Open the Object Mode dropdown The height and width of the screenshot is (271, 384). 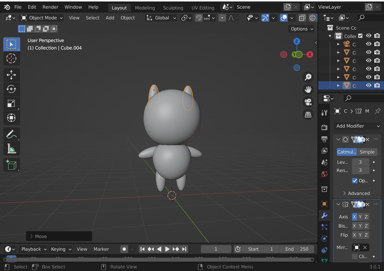coord(42,17)
